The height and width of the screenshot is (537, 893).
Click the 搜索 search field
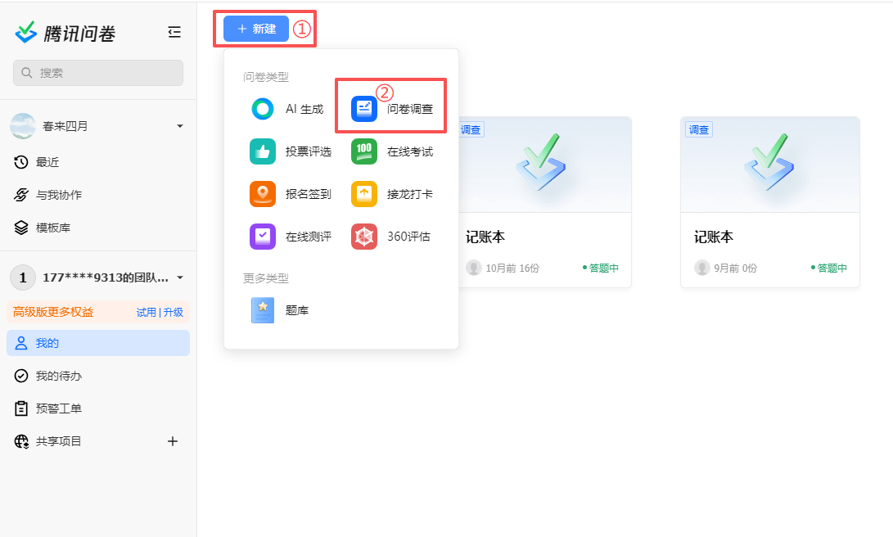(x=98, y=73)
